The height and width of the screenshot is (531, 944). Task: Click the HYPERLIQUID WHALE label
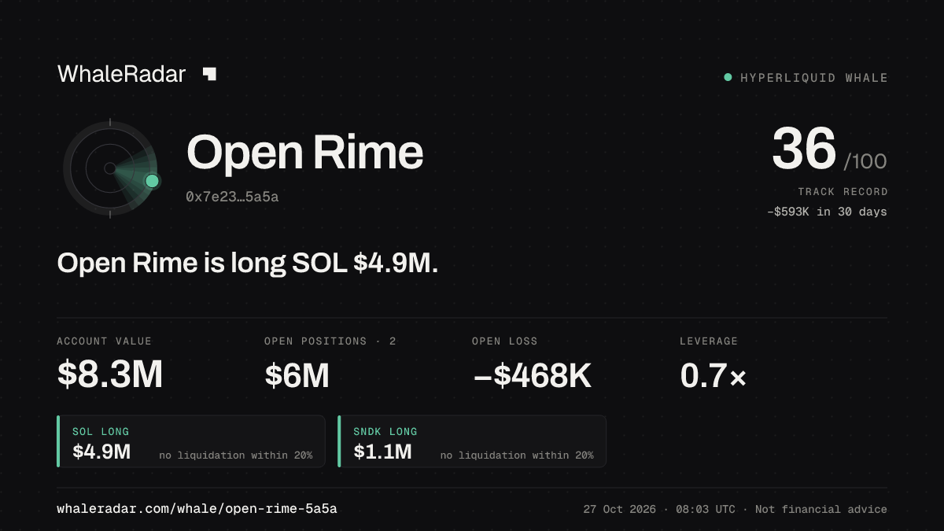coord(814,78)
